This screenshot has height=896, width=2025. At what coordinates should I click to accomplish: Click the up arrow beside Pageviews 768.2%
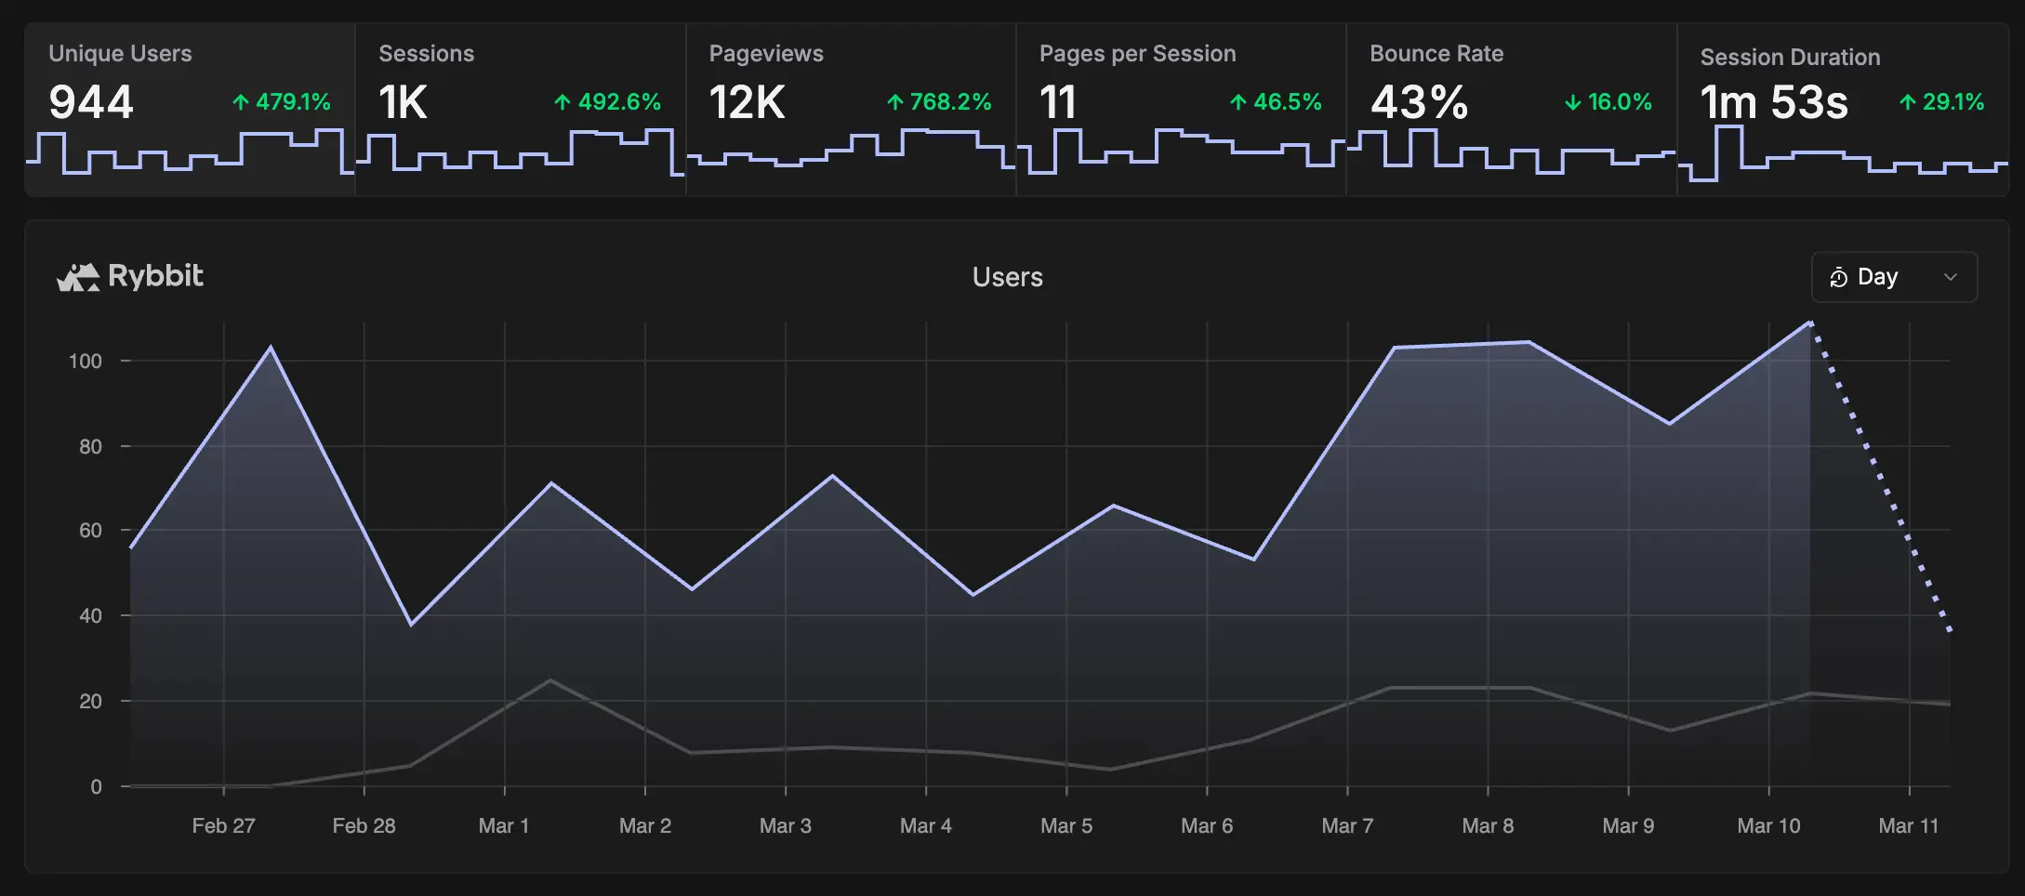point(895,102)
